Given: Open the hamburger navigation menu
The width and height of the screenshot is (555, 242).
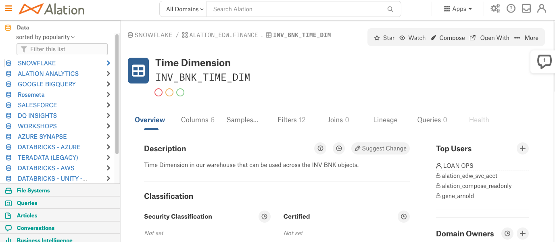Looking at the screenshot, I should [8, 8].
